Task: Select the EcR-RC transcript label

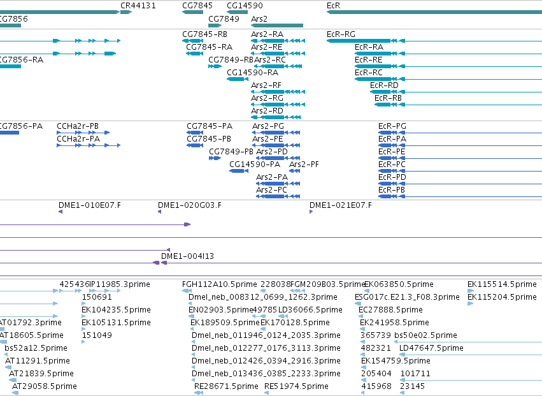Action: pyautogui.click(x=369, y=73)
